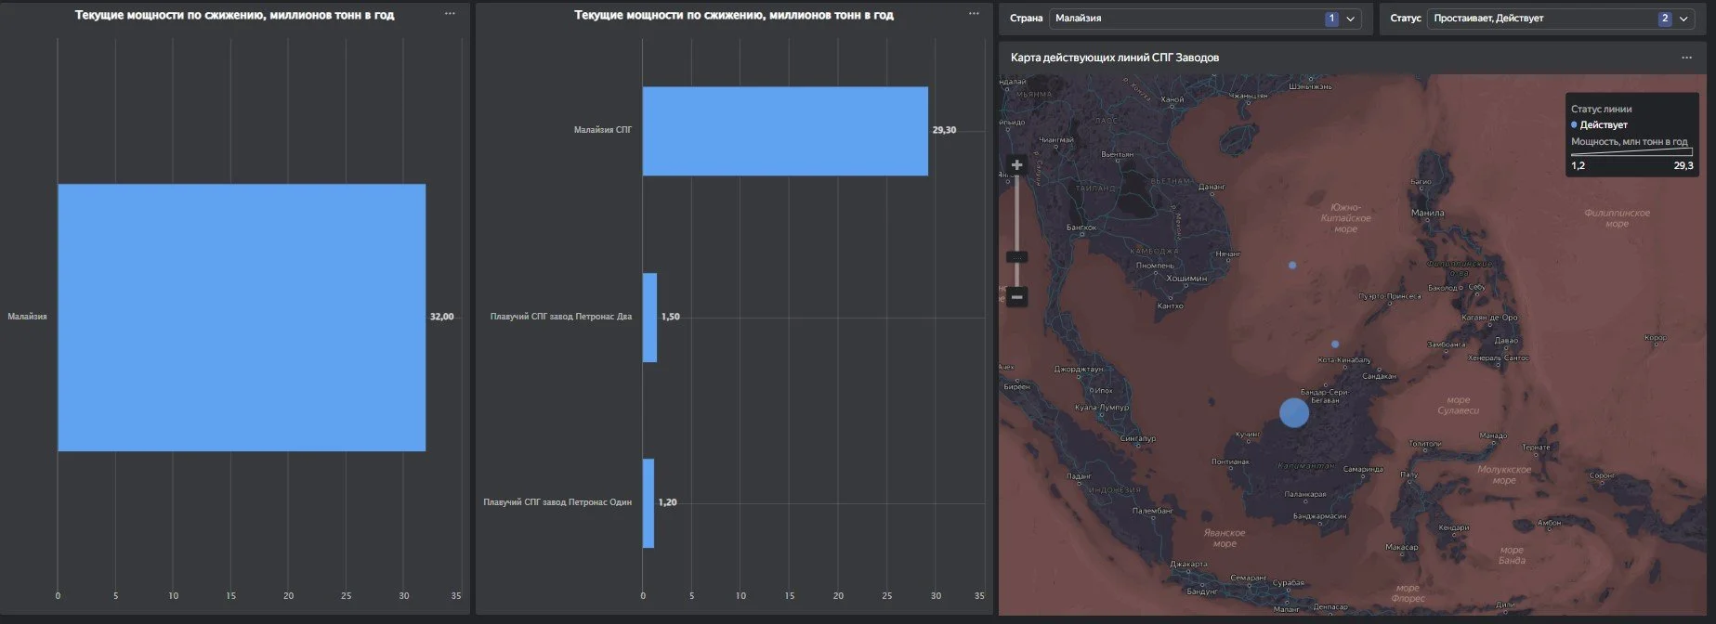Select the Плавучий СПГ завод Петронас Два bar
This screenshot has width=1716, height=624.
pos(649,318)
